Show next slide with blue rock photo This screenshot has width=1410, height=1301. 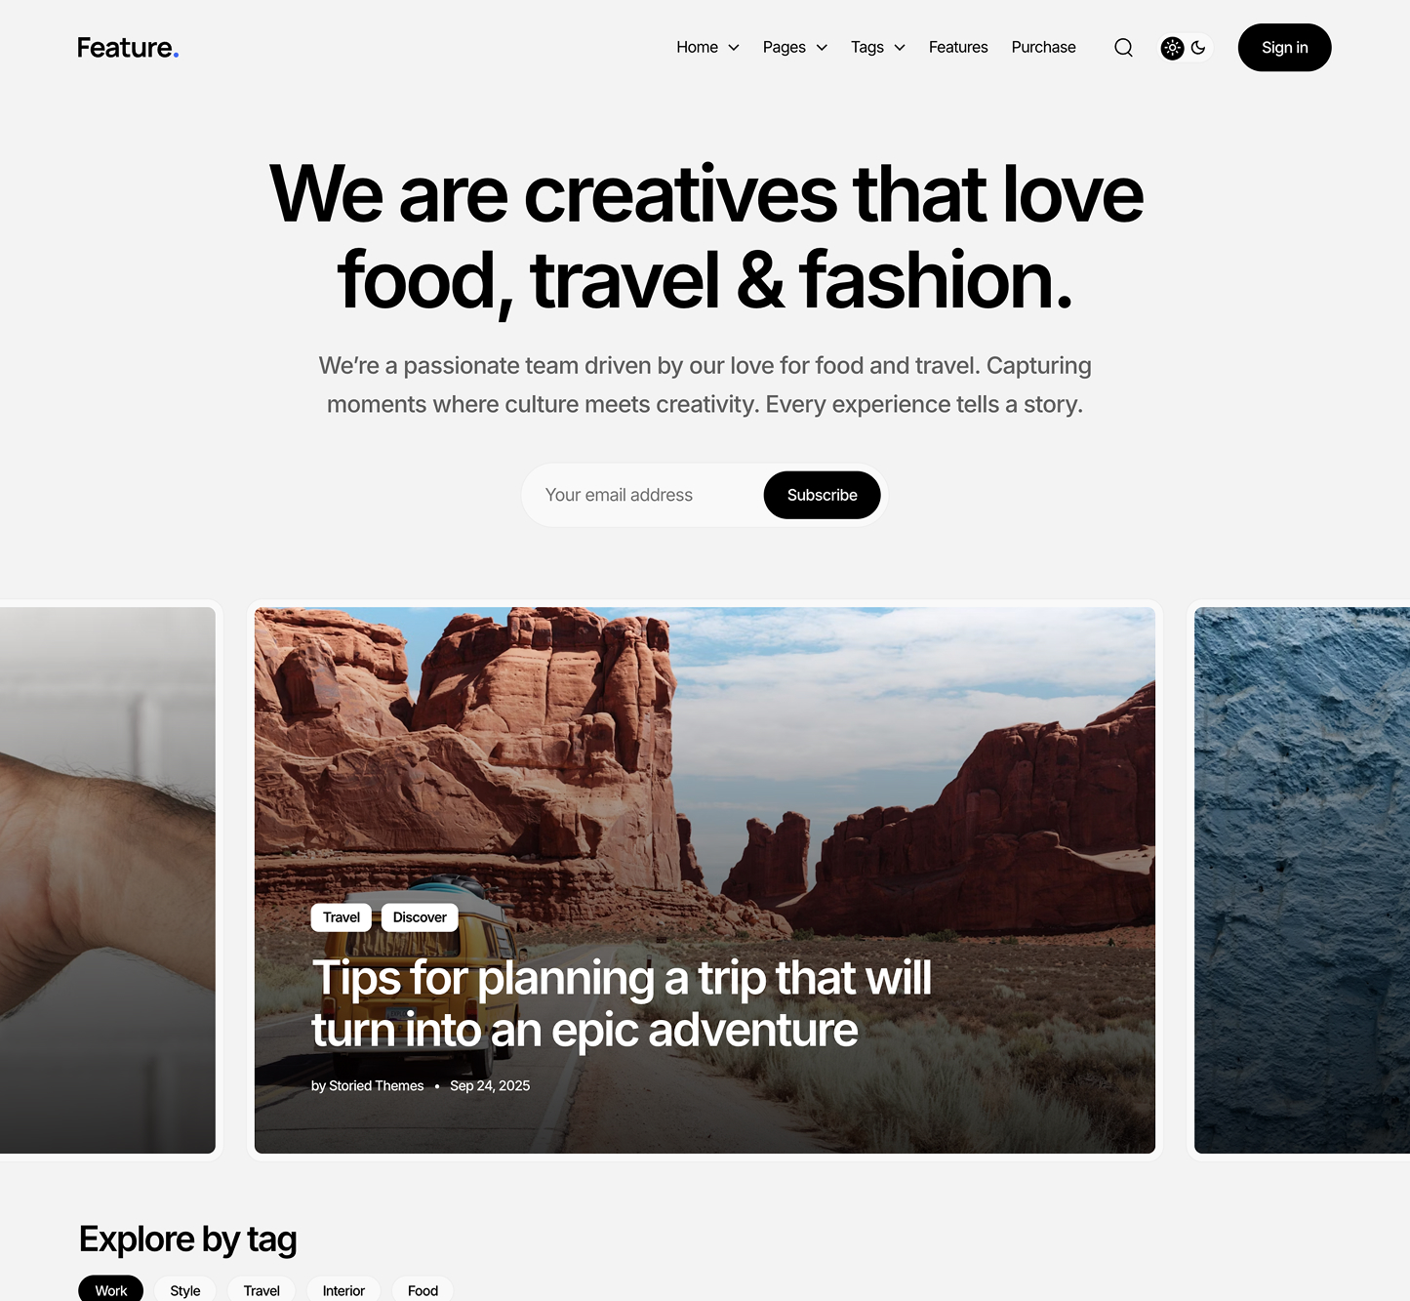(1302, 880)
